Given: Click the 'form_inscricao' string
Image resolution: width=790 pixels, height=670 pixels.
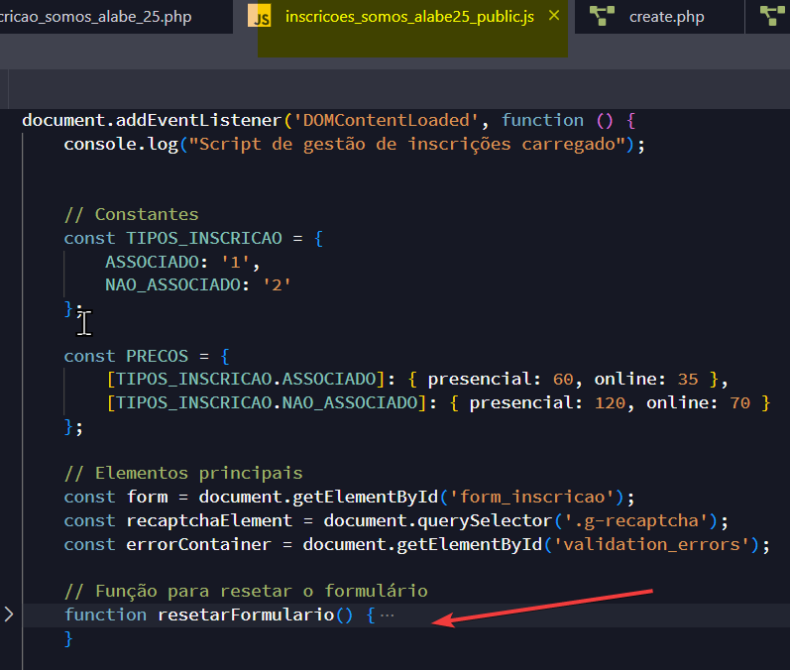Looking at the screenshot, I should (x=531, y=498).
